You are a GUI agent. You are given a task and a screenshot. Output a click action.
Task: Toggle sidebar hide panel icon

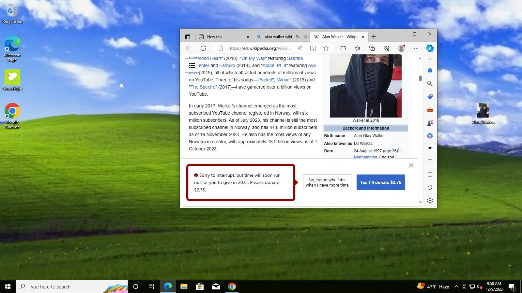[430, 174]
